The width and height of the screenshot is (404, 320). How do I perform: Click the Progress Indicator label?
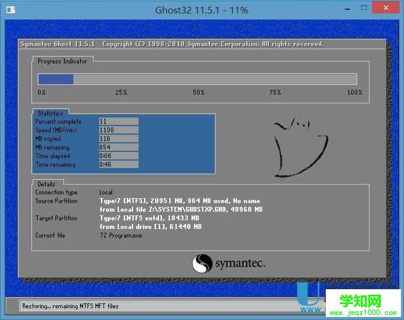62,62
